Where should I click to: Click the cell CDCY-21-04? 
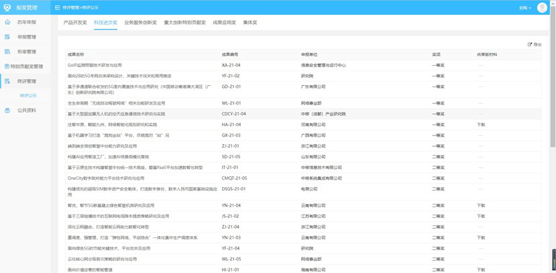click(x=233, y=114)
